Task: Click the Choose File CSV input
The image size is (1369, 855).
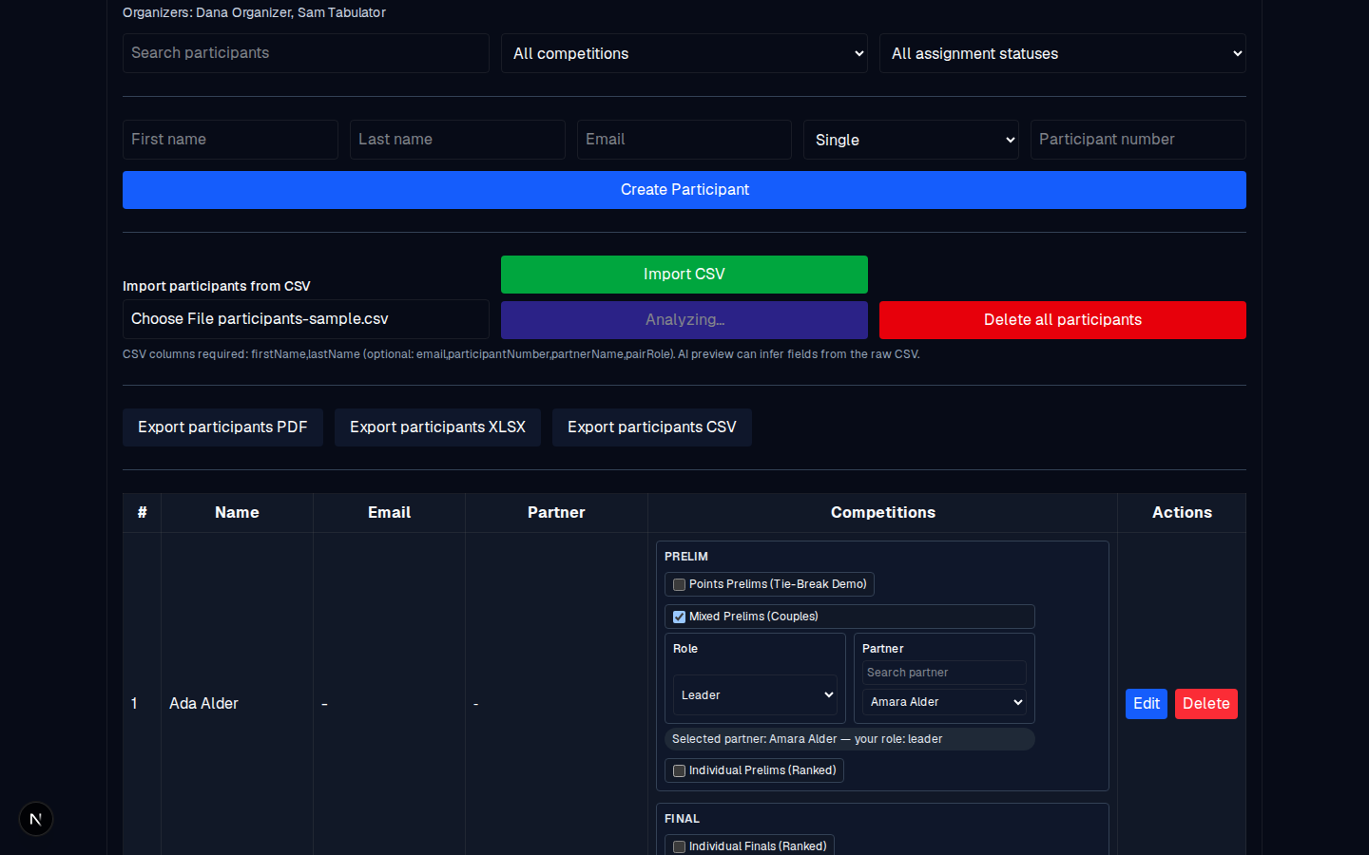Action: (x=306, y=319)
